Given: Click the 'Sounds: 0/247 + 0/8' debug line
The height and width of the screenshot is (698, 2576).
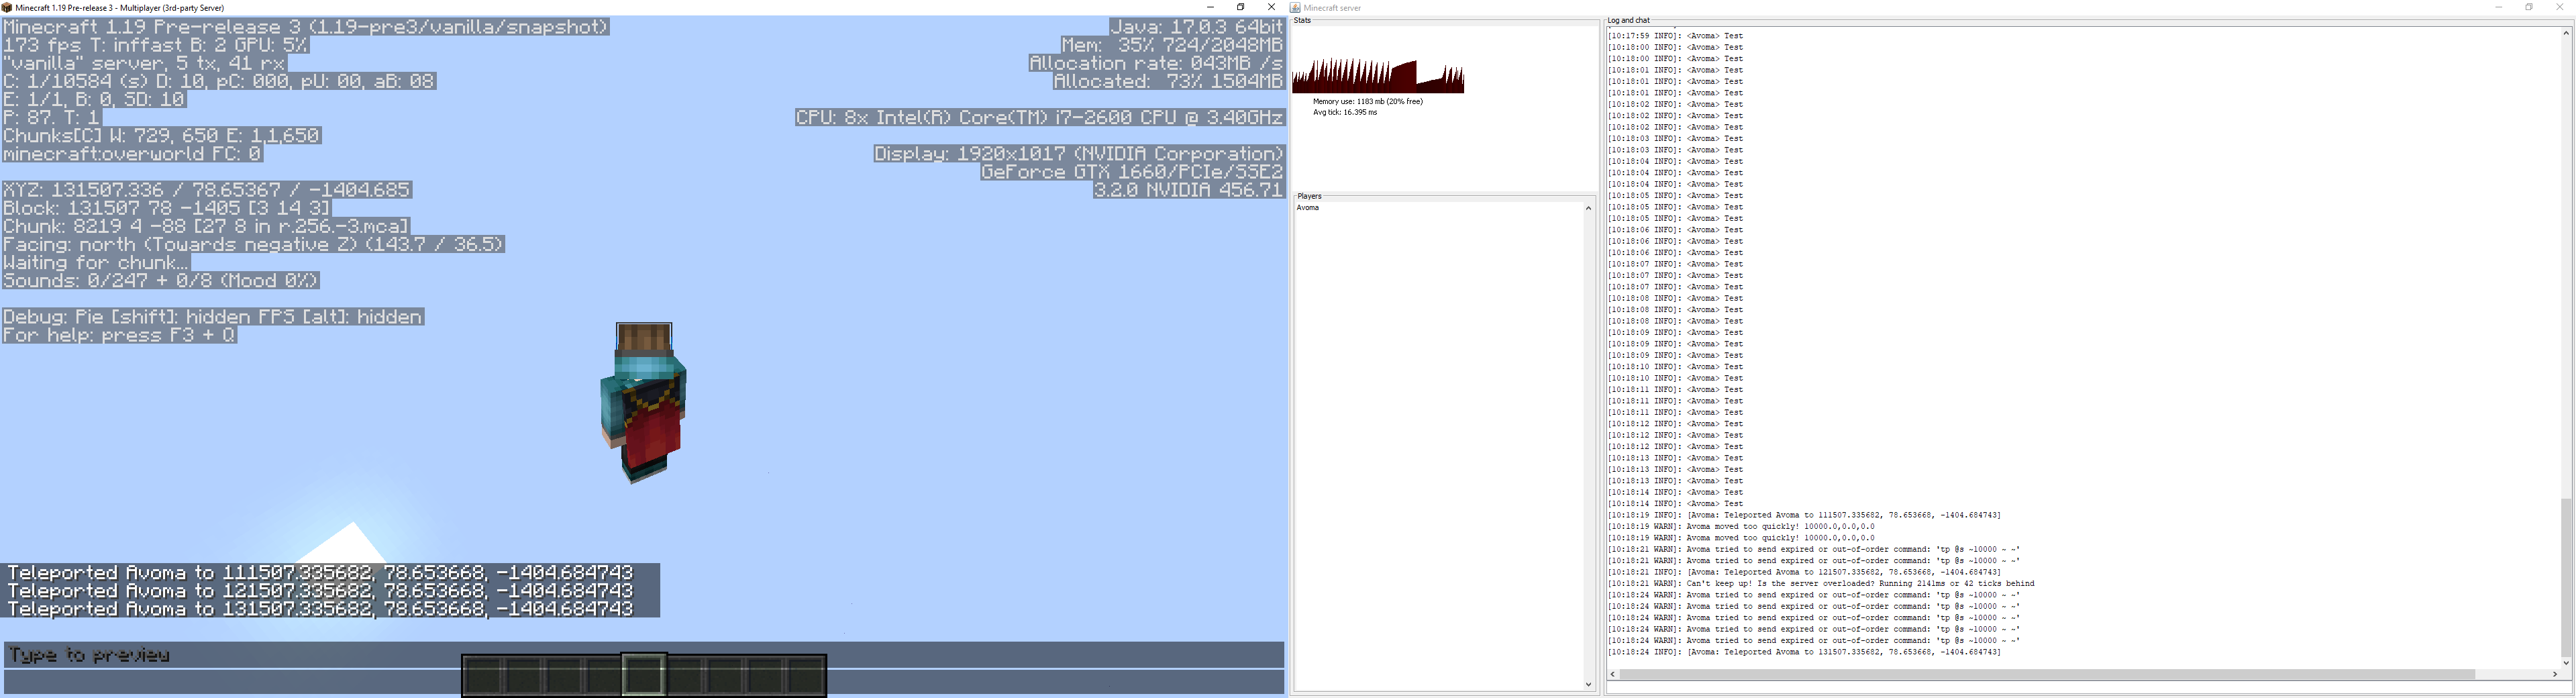Looking at the screenshot, I should click(161, 281).
